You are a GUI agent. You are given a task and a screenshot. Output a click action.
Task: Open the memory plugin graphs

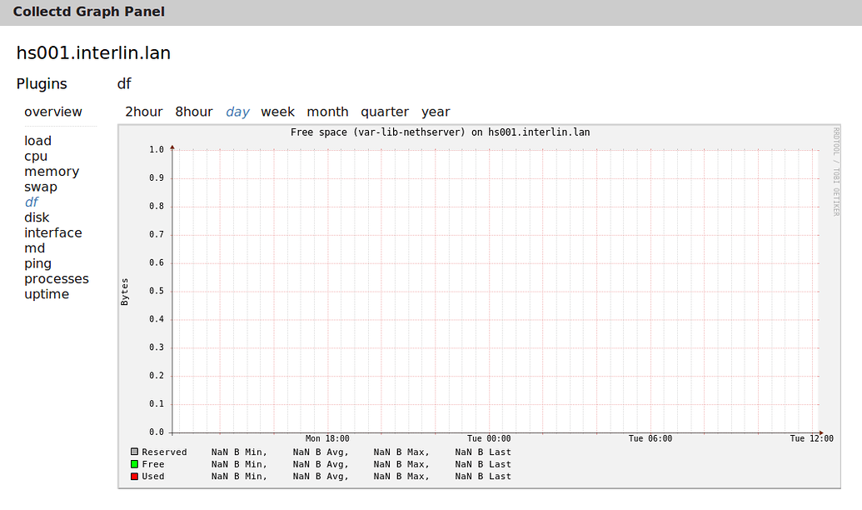(52, 172)
